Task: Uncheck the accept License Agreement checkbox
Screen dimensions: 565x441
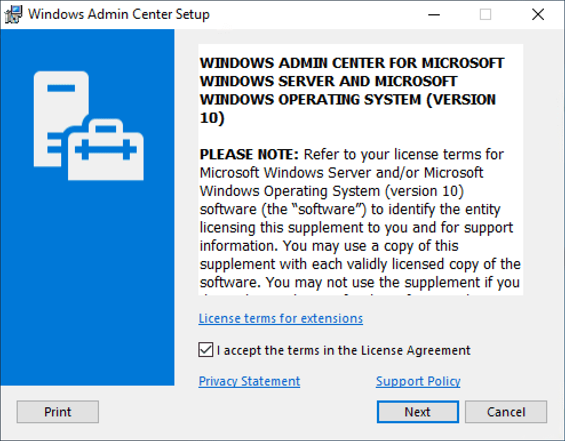Action: [206, 350]
